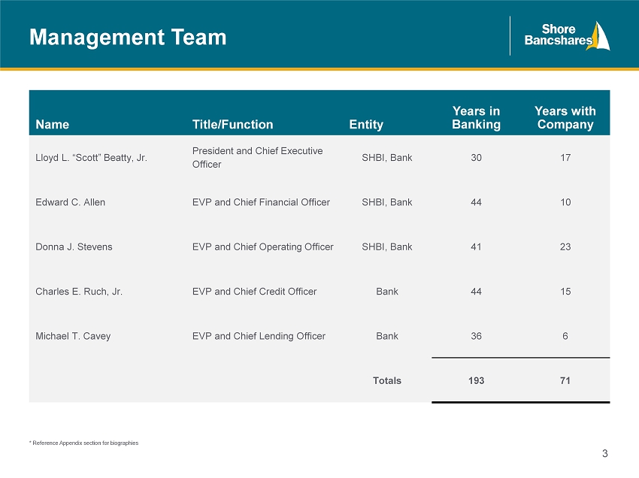Click the Entity column header
The height and width of the screenshot is (478, 639).
coord(366,124)
